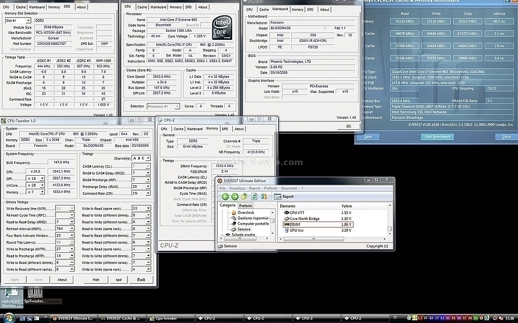This screenshot has width=518, height=323.
Task: Open the Windows Start orb
Action: 9,318
